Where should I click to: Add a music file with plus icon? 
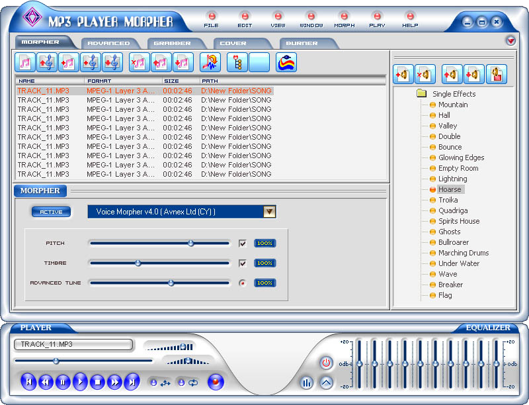pos(69,62)
